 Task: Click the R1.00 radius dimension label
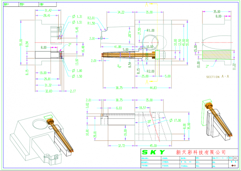click(x=151, y=30)
